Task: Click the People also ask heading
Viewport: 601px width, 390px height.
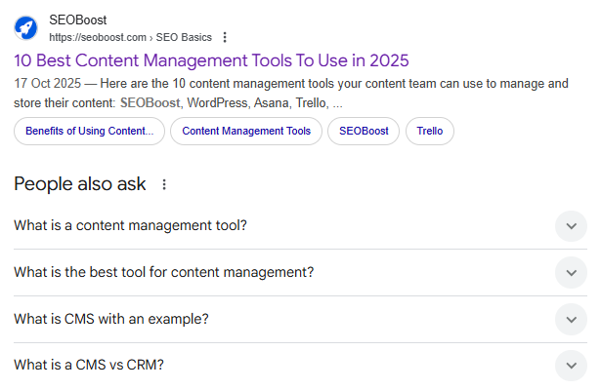Action: pyautogui.click(x=80, y=184)
